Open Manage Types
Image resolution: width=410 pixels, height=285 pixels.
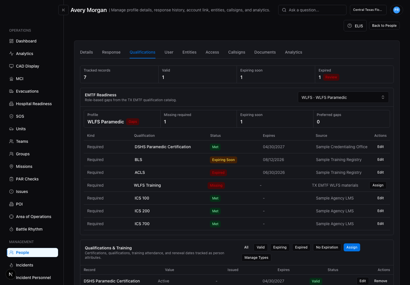pos(256,258)
